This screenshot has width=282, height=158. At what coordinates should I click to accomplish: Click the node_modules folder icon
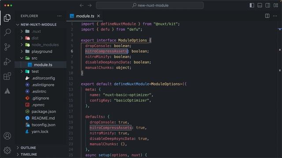click(x=27, y=45)
